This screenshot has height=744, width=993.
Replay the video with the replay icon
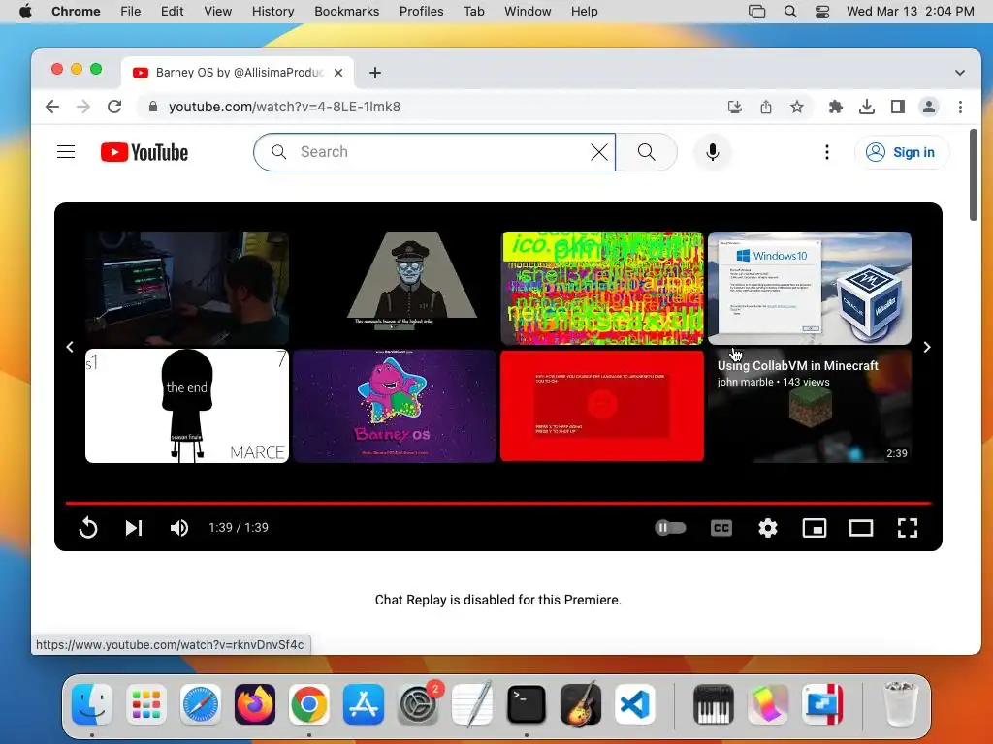[88, 528]
